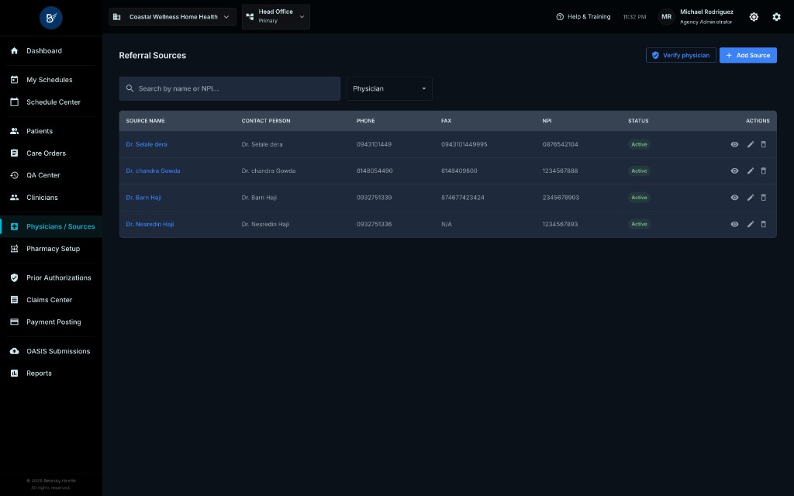This screenshot has height=496, width=794.
Task: Open Reports from the sidebar
Action: 51,373
